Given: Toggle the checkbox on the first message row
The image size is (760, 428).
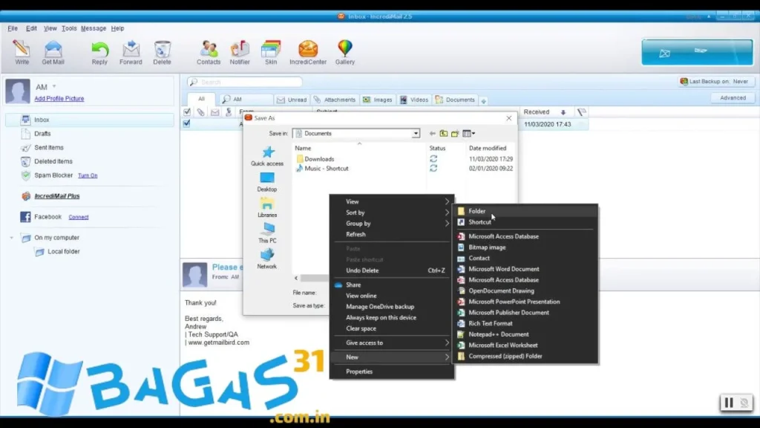Looking at the screenshot, I should coord(186,124).
